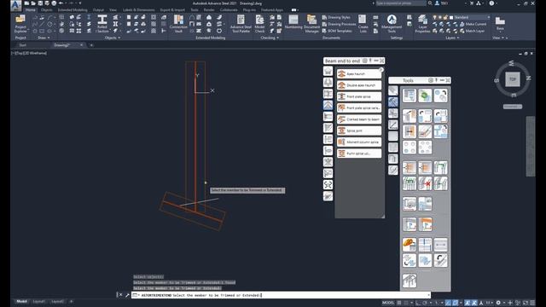Click the steel frame icon at Tools palette bottom
This screenshot has height=307, width=546.
[x=409, y=281]
